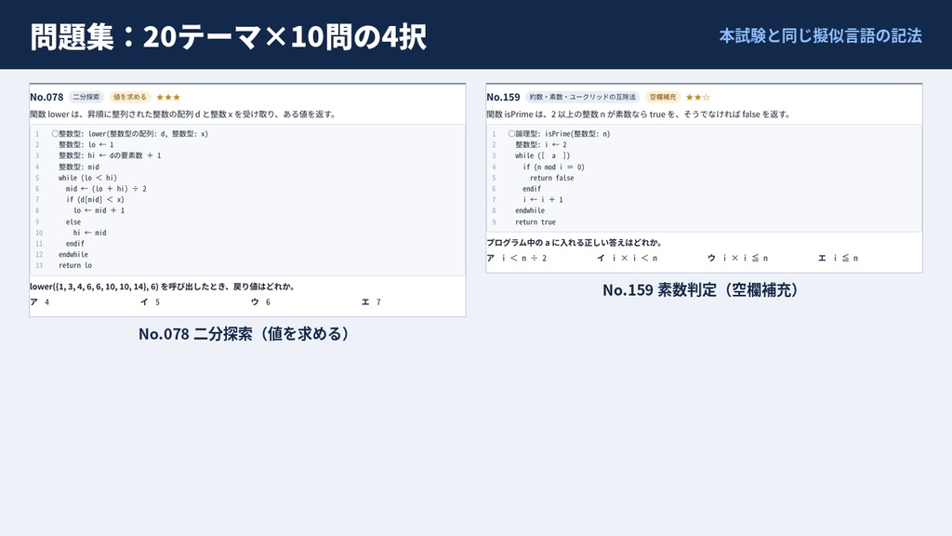
Task: Click code line 整数型: lo ← 1
Action: point(86,144)
